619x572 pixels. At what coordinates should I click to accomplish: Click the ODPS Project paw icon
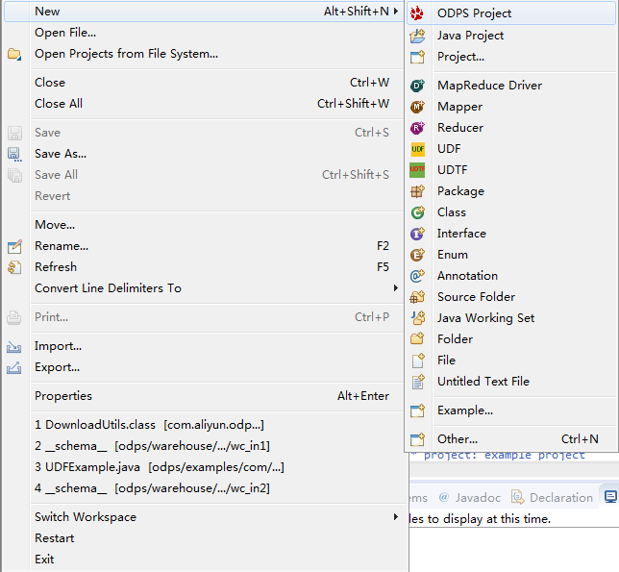[x=417, y=13]
